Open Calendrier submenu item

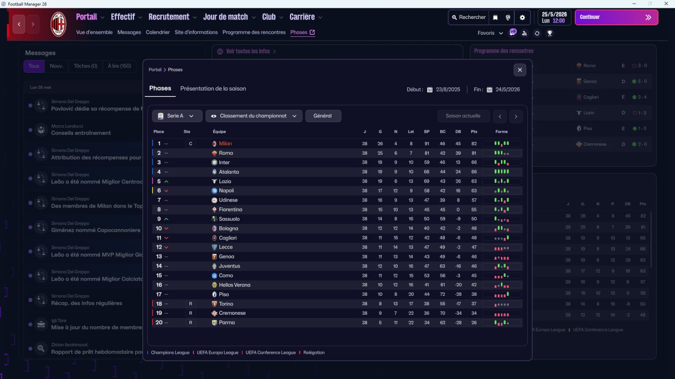(158, 32)
